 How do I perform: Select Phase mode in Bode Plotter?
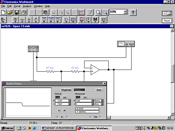pyautogui.click(x=79, y=90)
